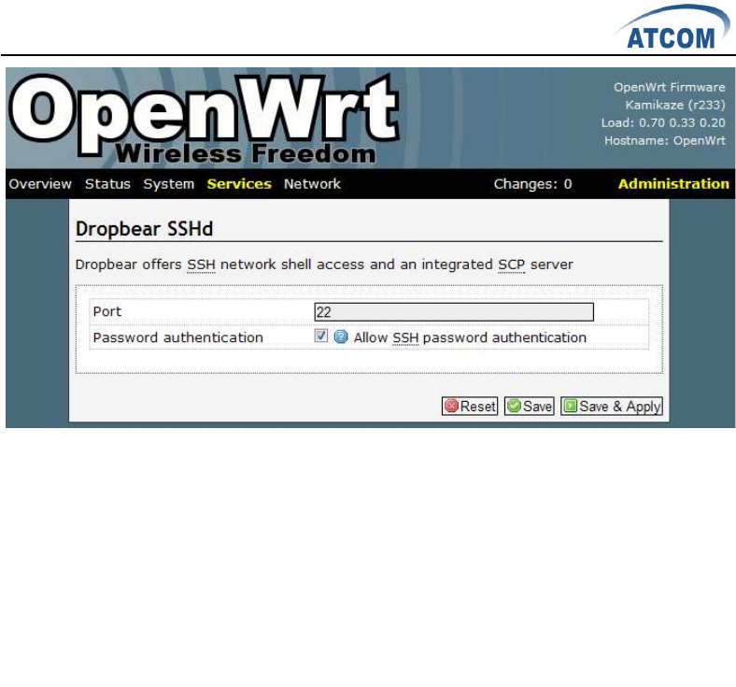Click the OpenWrt Wireless Freedom logo
Viewport: 736px width, 687px height.
pos(205,119)
